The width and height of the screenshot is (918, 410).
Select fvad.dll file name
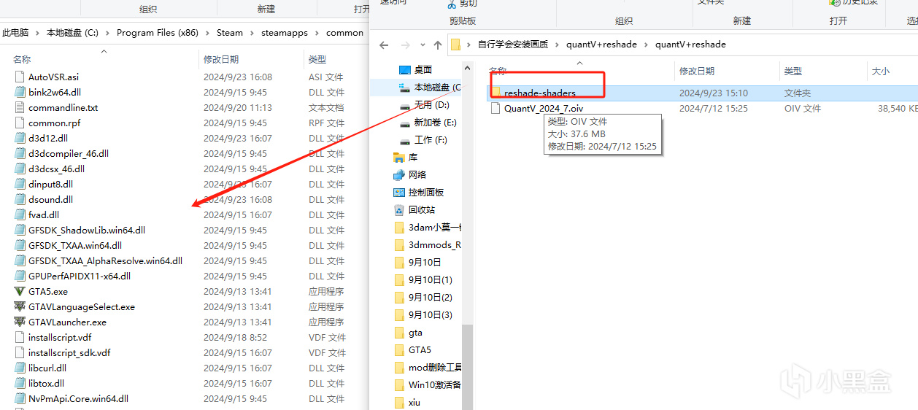[44, 215]
